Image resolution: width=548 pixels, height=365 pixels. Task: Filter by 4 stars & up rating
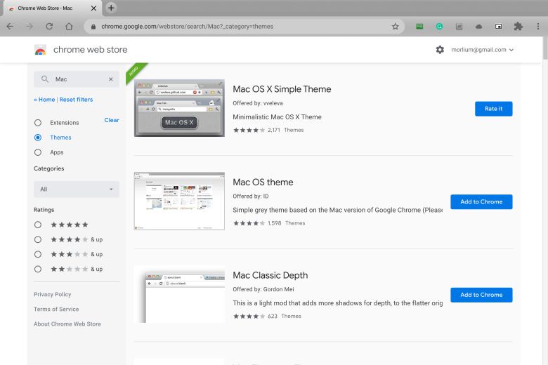point(38,239)
